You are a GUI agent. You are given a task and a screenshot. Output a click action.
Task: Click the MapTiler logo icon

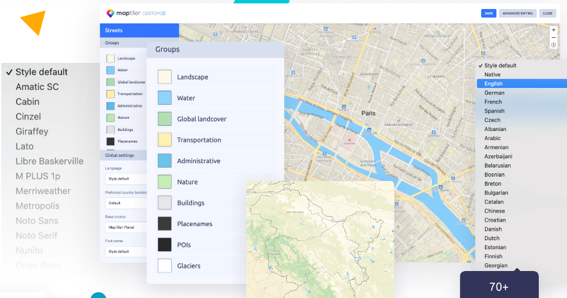coord(110,13)
